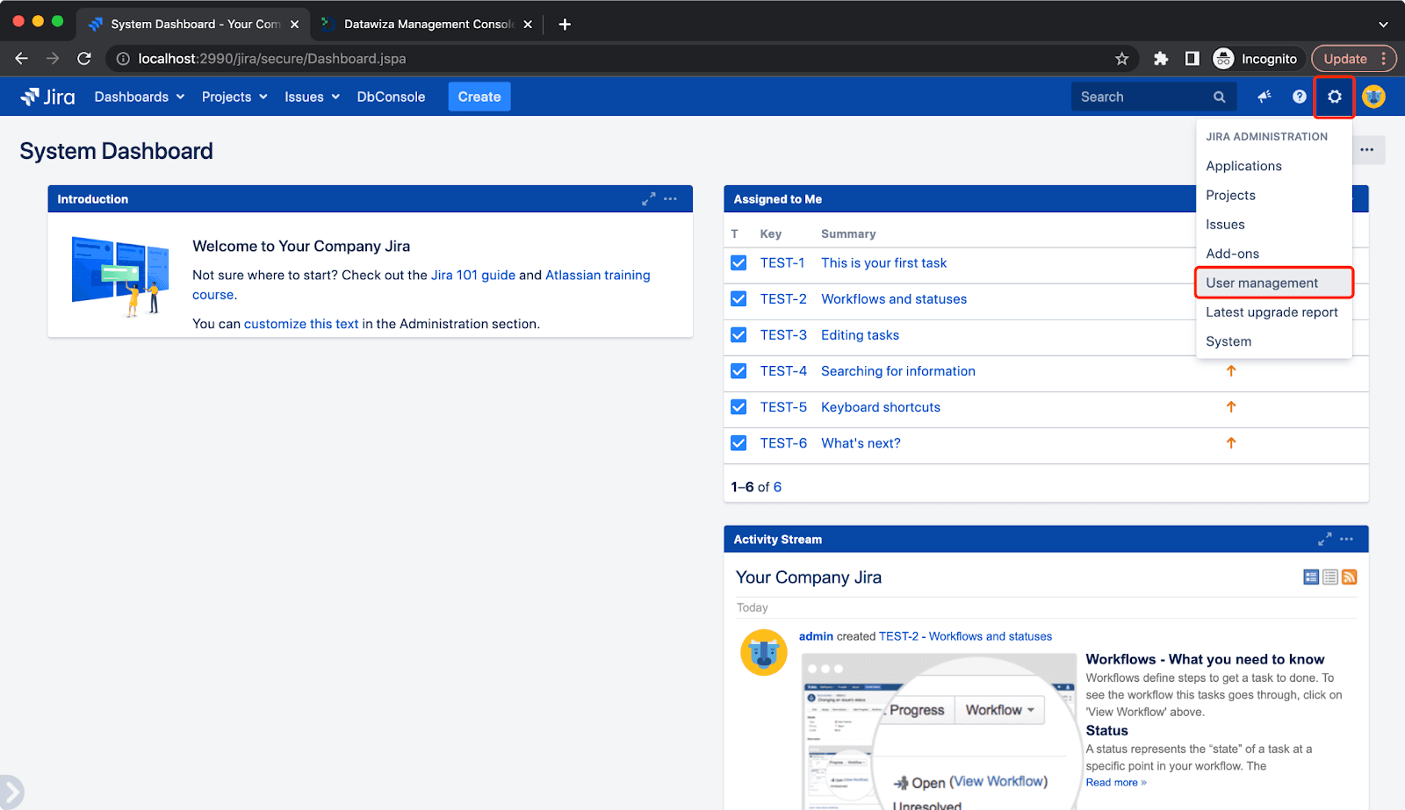Open 'Keyboard shortcuts' issue summary

881,407
